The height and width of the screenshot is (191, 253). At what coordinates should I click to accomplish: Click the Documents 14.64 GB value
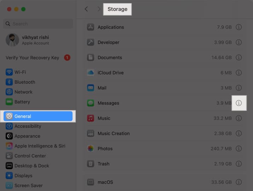point(222,58)
